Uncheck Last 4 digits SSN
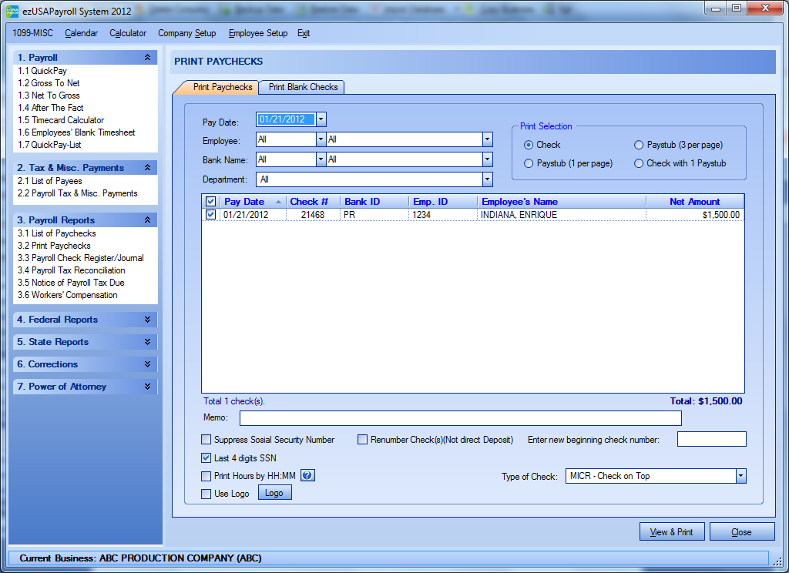 [x=206, y=458]
